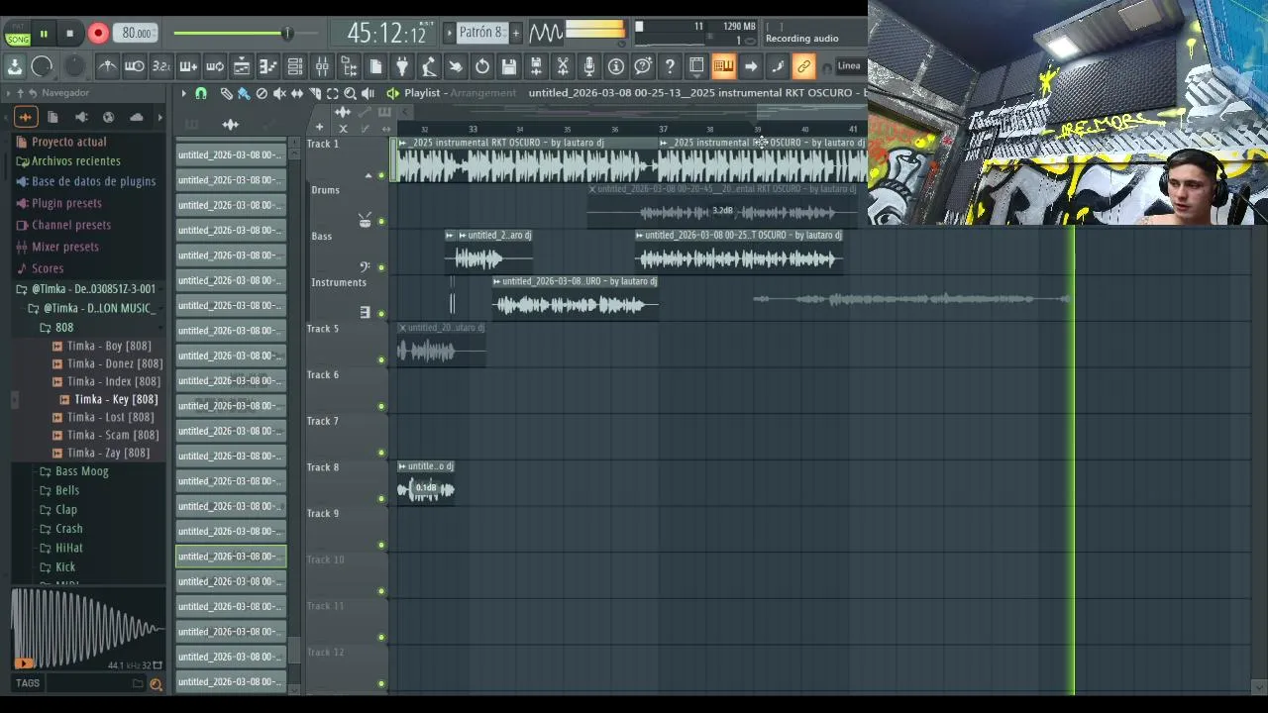Toggle the 3.2.1 countdown before recording icon
Viewport: 1268px width, 713px height.
pyautogui.click(x=161, y=66)
